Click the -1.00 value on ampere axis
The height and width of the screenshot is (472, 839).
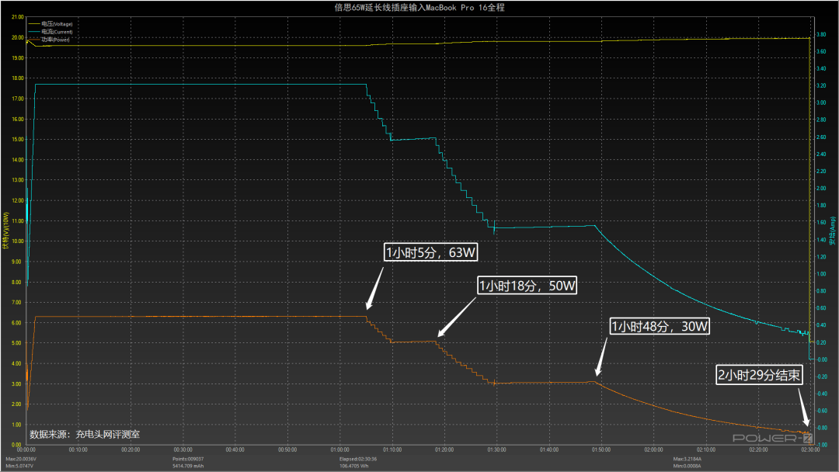click(821, 445)
